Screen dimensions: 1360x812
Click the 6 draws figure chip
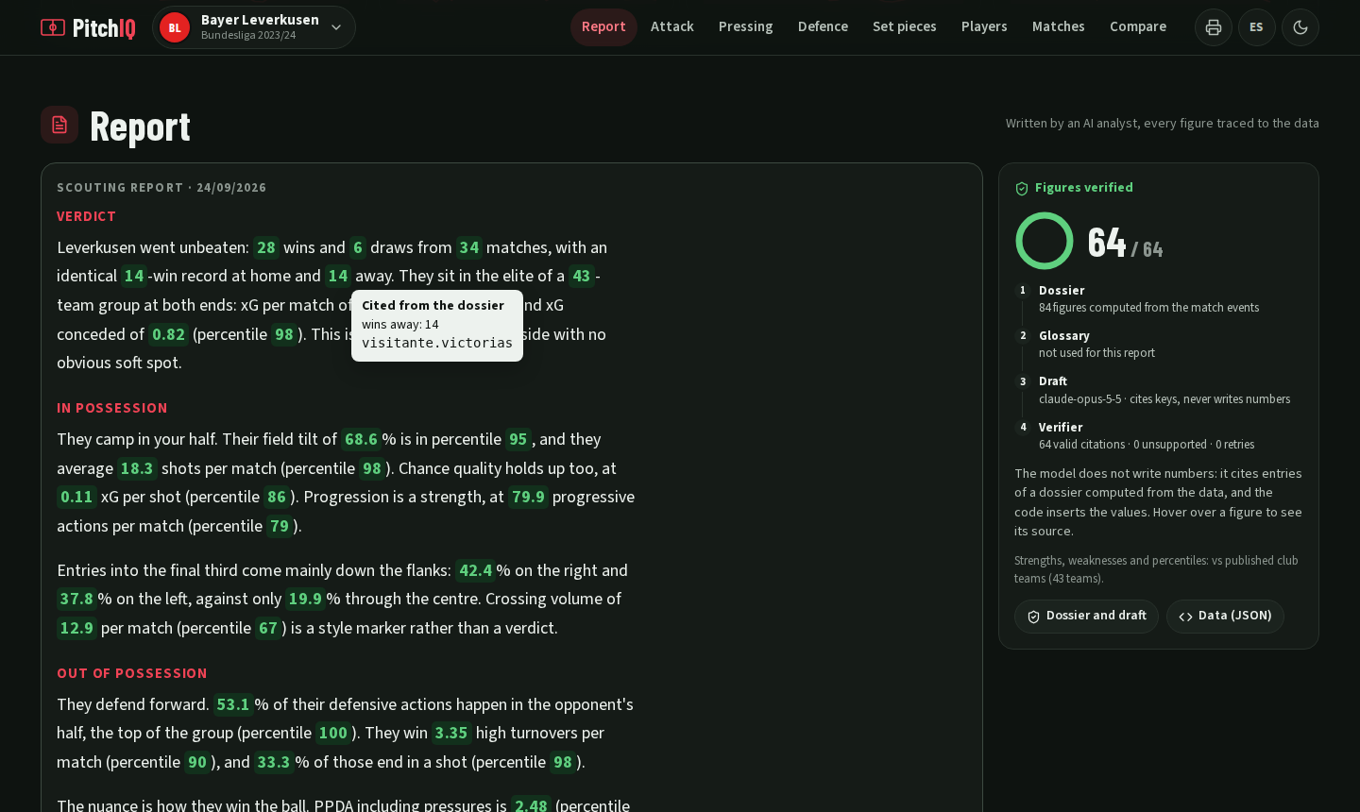click(x=358, y=247)
